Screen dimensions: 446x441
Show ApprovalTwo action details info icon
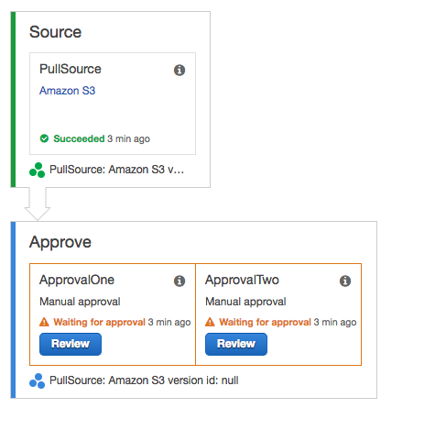pyautogui.click(x=345, y=281)
